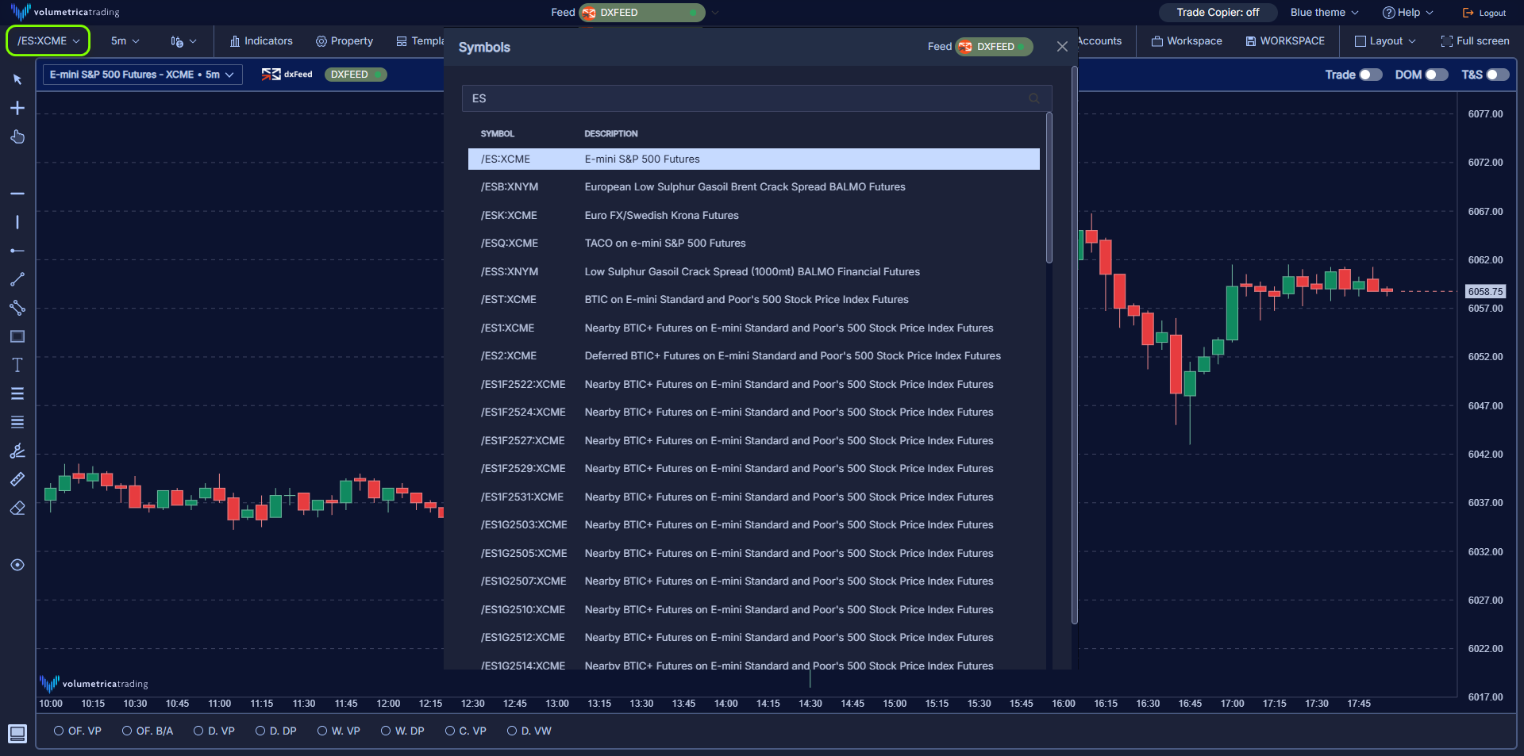Enter Full screen mode

1476,41
